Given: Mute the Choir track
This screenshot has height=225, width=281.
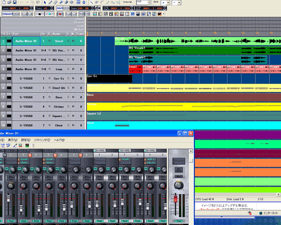Looking at the screenshot, I should pyautogui.click(x=73, y=125).
